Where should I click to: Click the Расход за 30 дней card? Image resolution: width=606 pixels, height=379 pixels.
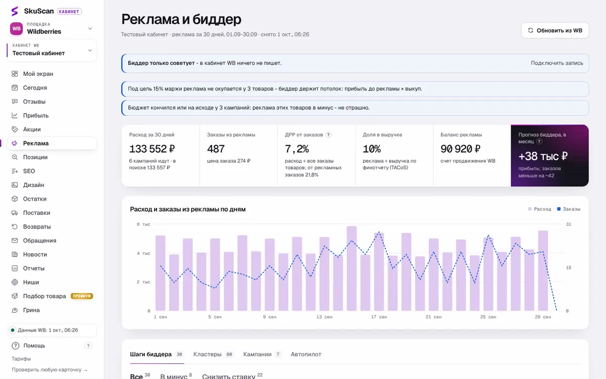[x=161, y=156]
